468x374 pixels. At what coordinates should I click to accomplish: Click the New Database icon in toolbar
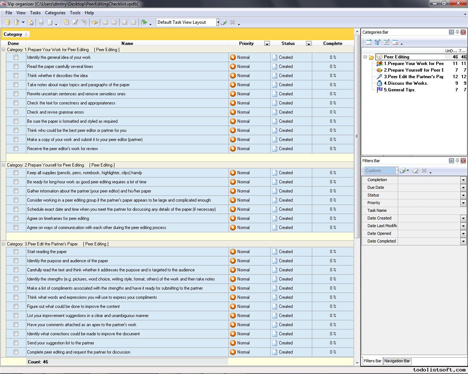click(x=7, y=22)
